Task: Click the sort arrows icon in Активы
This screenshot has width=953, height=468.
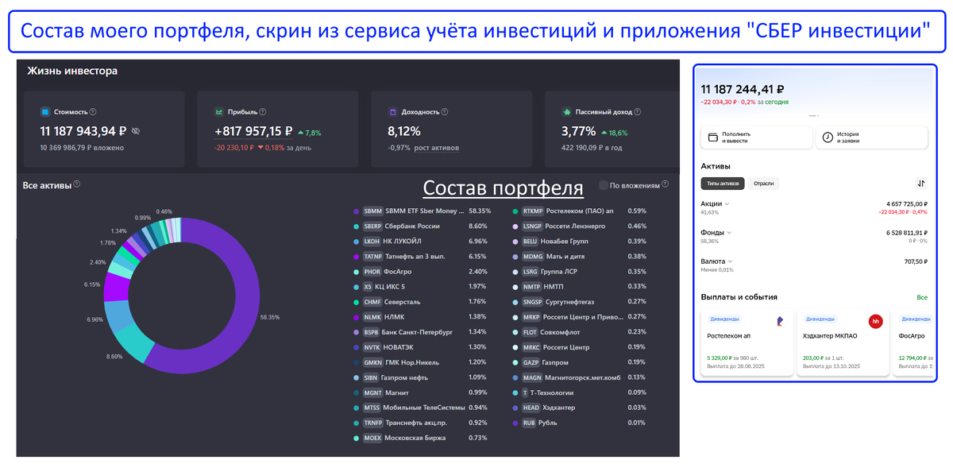Action: point(921,184)
